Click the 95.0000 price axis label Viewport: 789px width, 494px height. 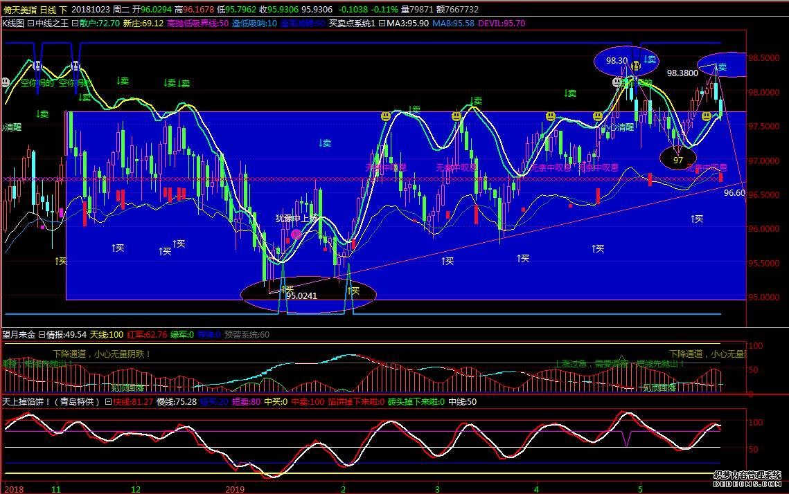[764, 297]
